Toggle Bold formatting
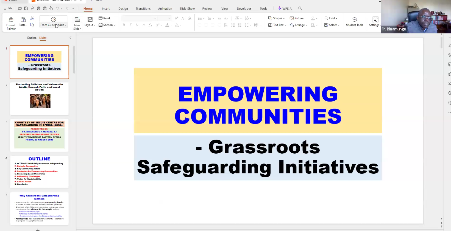The image size is (451, 231). pyautogui.click(x=124, y=25)
